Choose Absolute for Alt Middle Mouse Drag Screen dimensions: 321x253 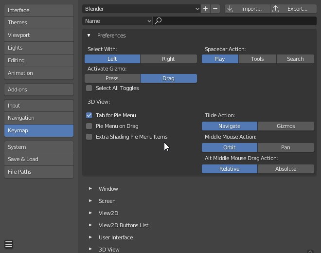(x=286, y=169)
